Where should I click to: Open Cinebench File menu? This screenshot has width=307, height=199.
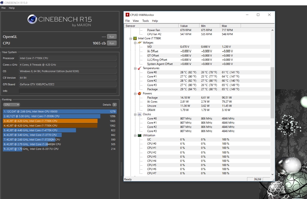pos(4,8)
